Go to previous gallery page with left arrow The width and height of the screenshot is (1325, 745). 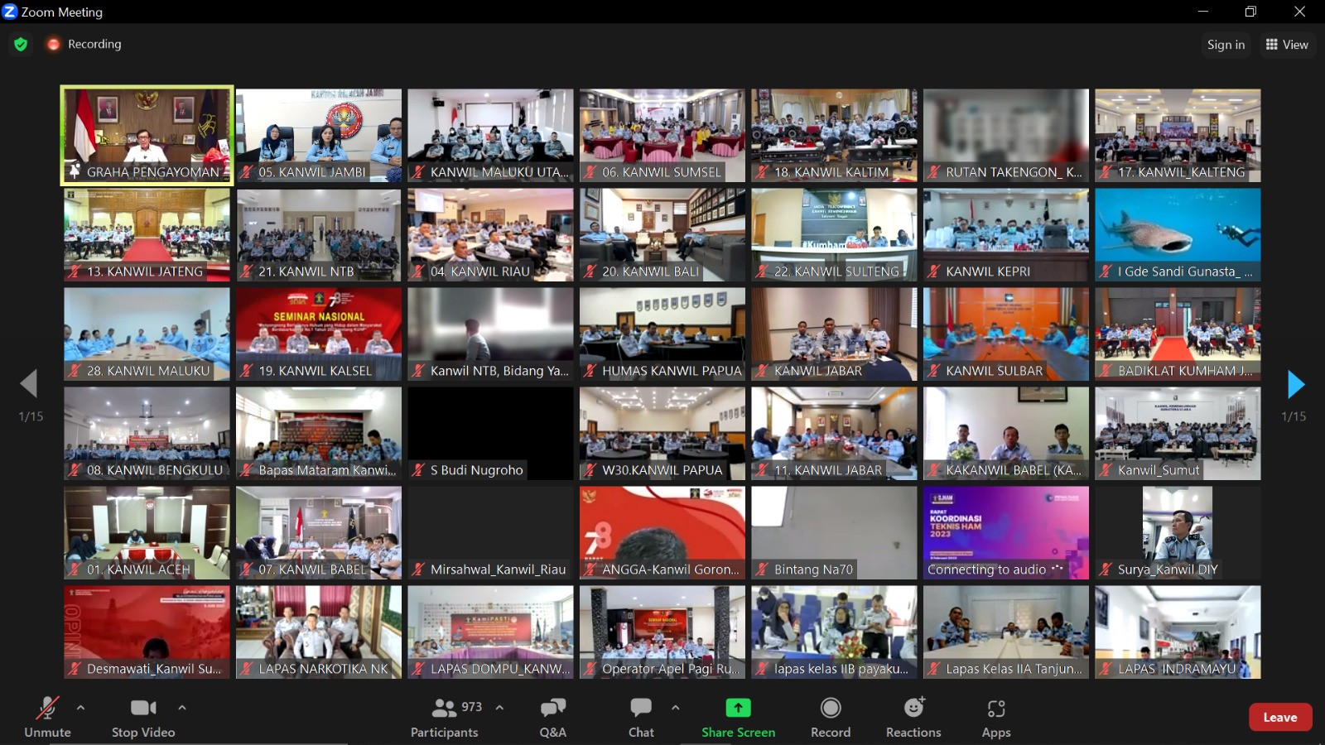(29, 384)
